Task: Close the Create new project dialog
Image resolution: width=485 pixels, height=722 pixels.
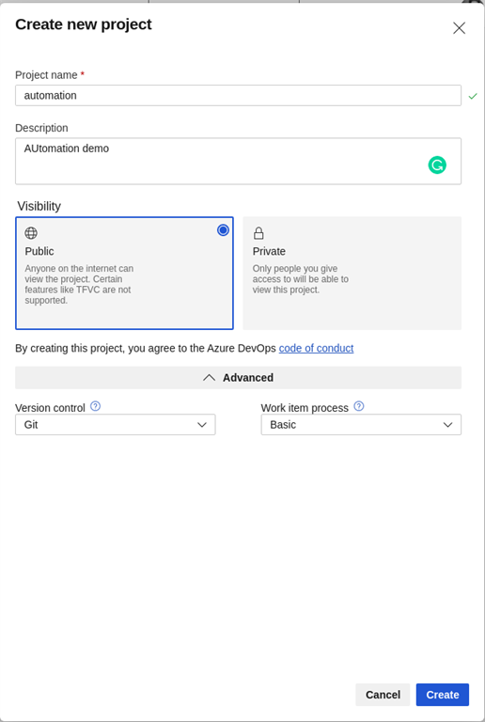Action: point(459,28)
